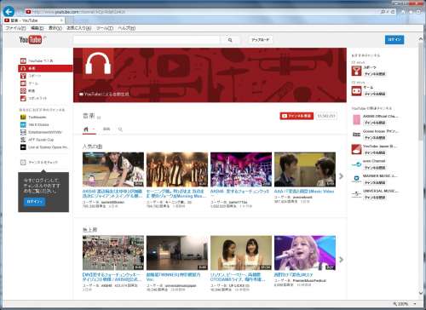Viewport: 426px width, 310px height.
Task: Subscribe to avex Channel
Action: click(x=375, y=168)
